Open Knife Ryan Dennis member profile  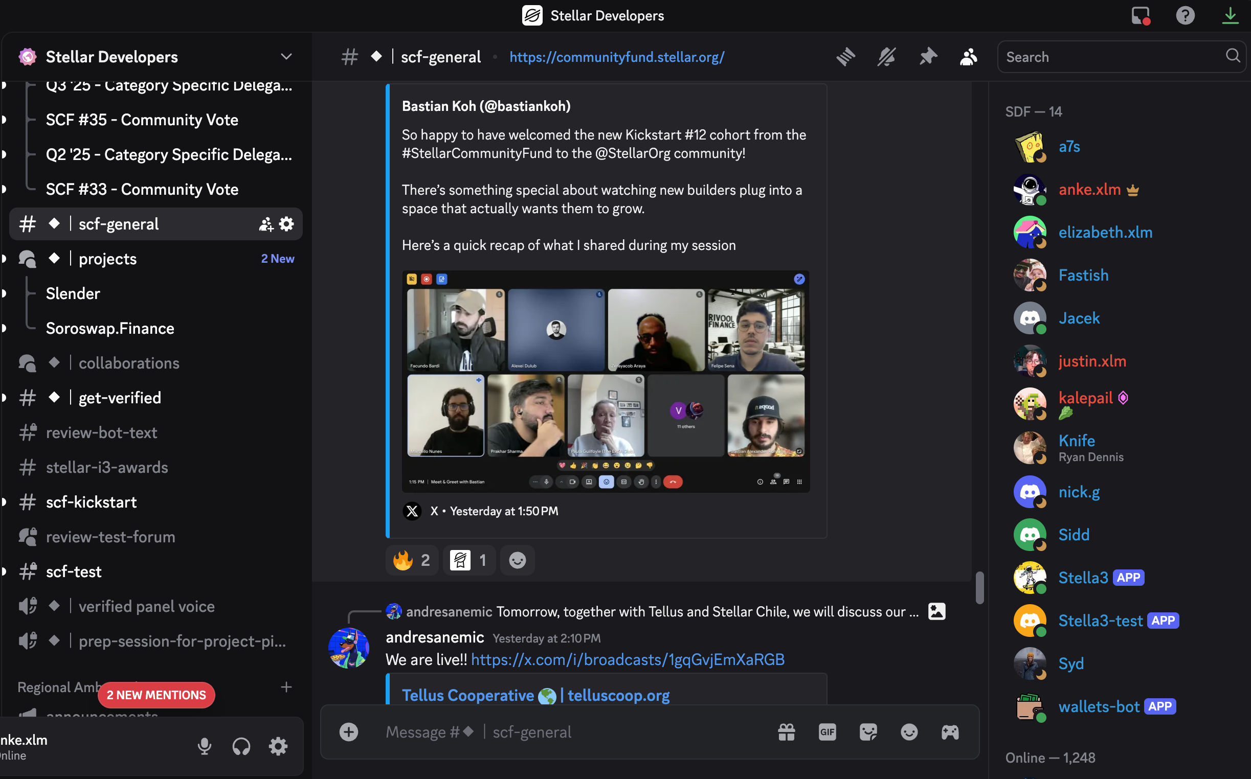[1119, 447]
